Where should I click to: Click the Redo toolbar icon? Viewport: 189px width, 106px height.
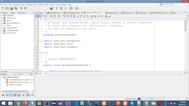coord(25,8)
